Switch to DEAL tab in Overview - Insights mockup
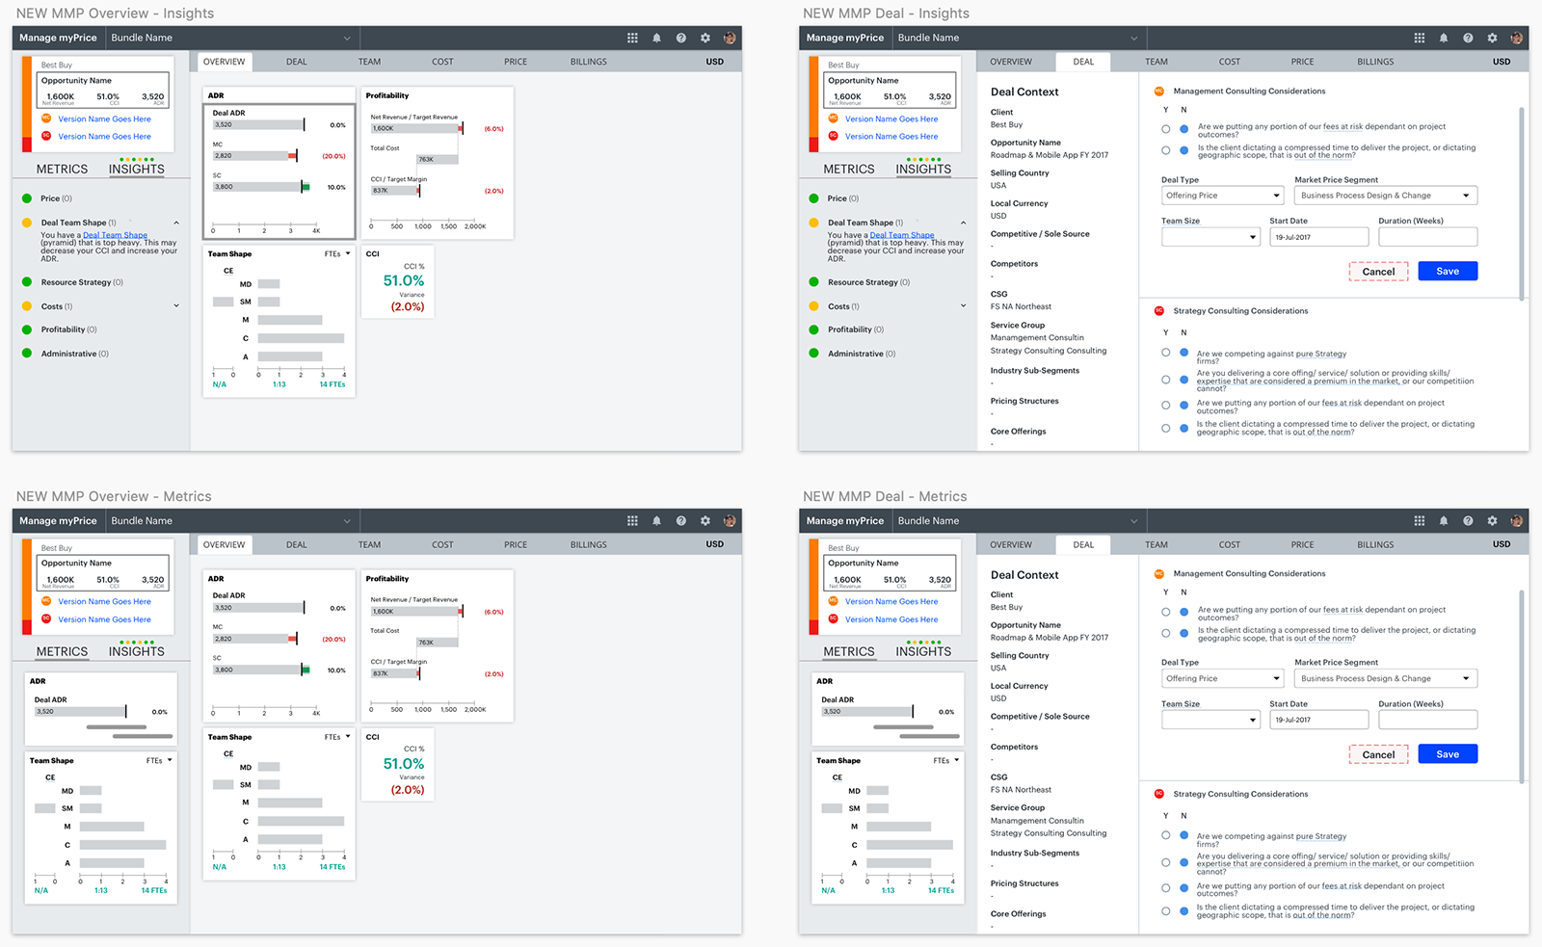The image size is (1542, 947). [x=297, y=62]
